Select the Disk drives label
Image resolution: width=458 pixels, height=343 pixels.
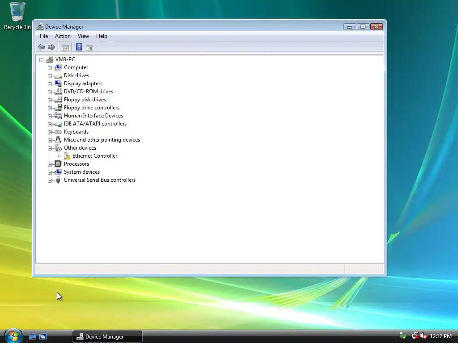76,75
